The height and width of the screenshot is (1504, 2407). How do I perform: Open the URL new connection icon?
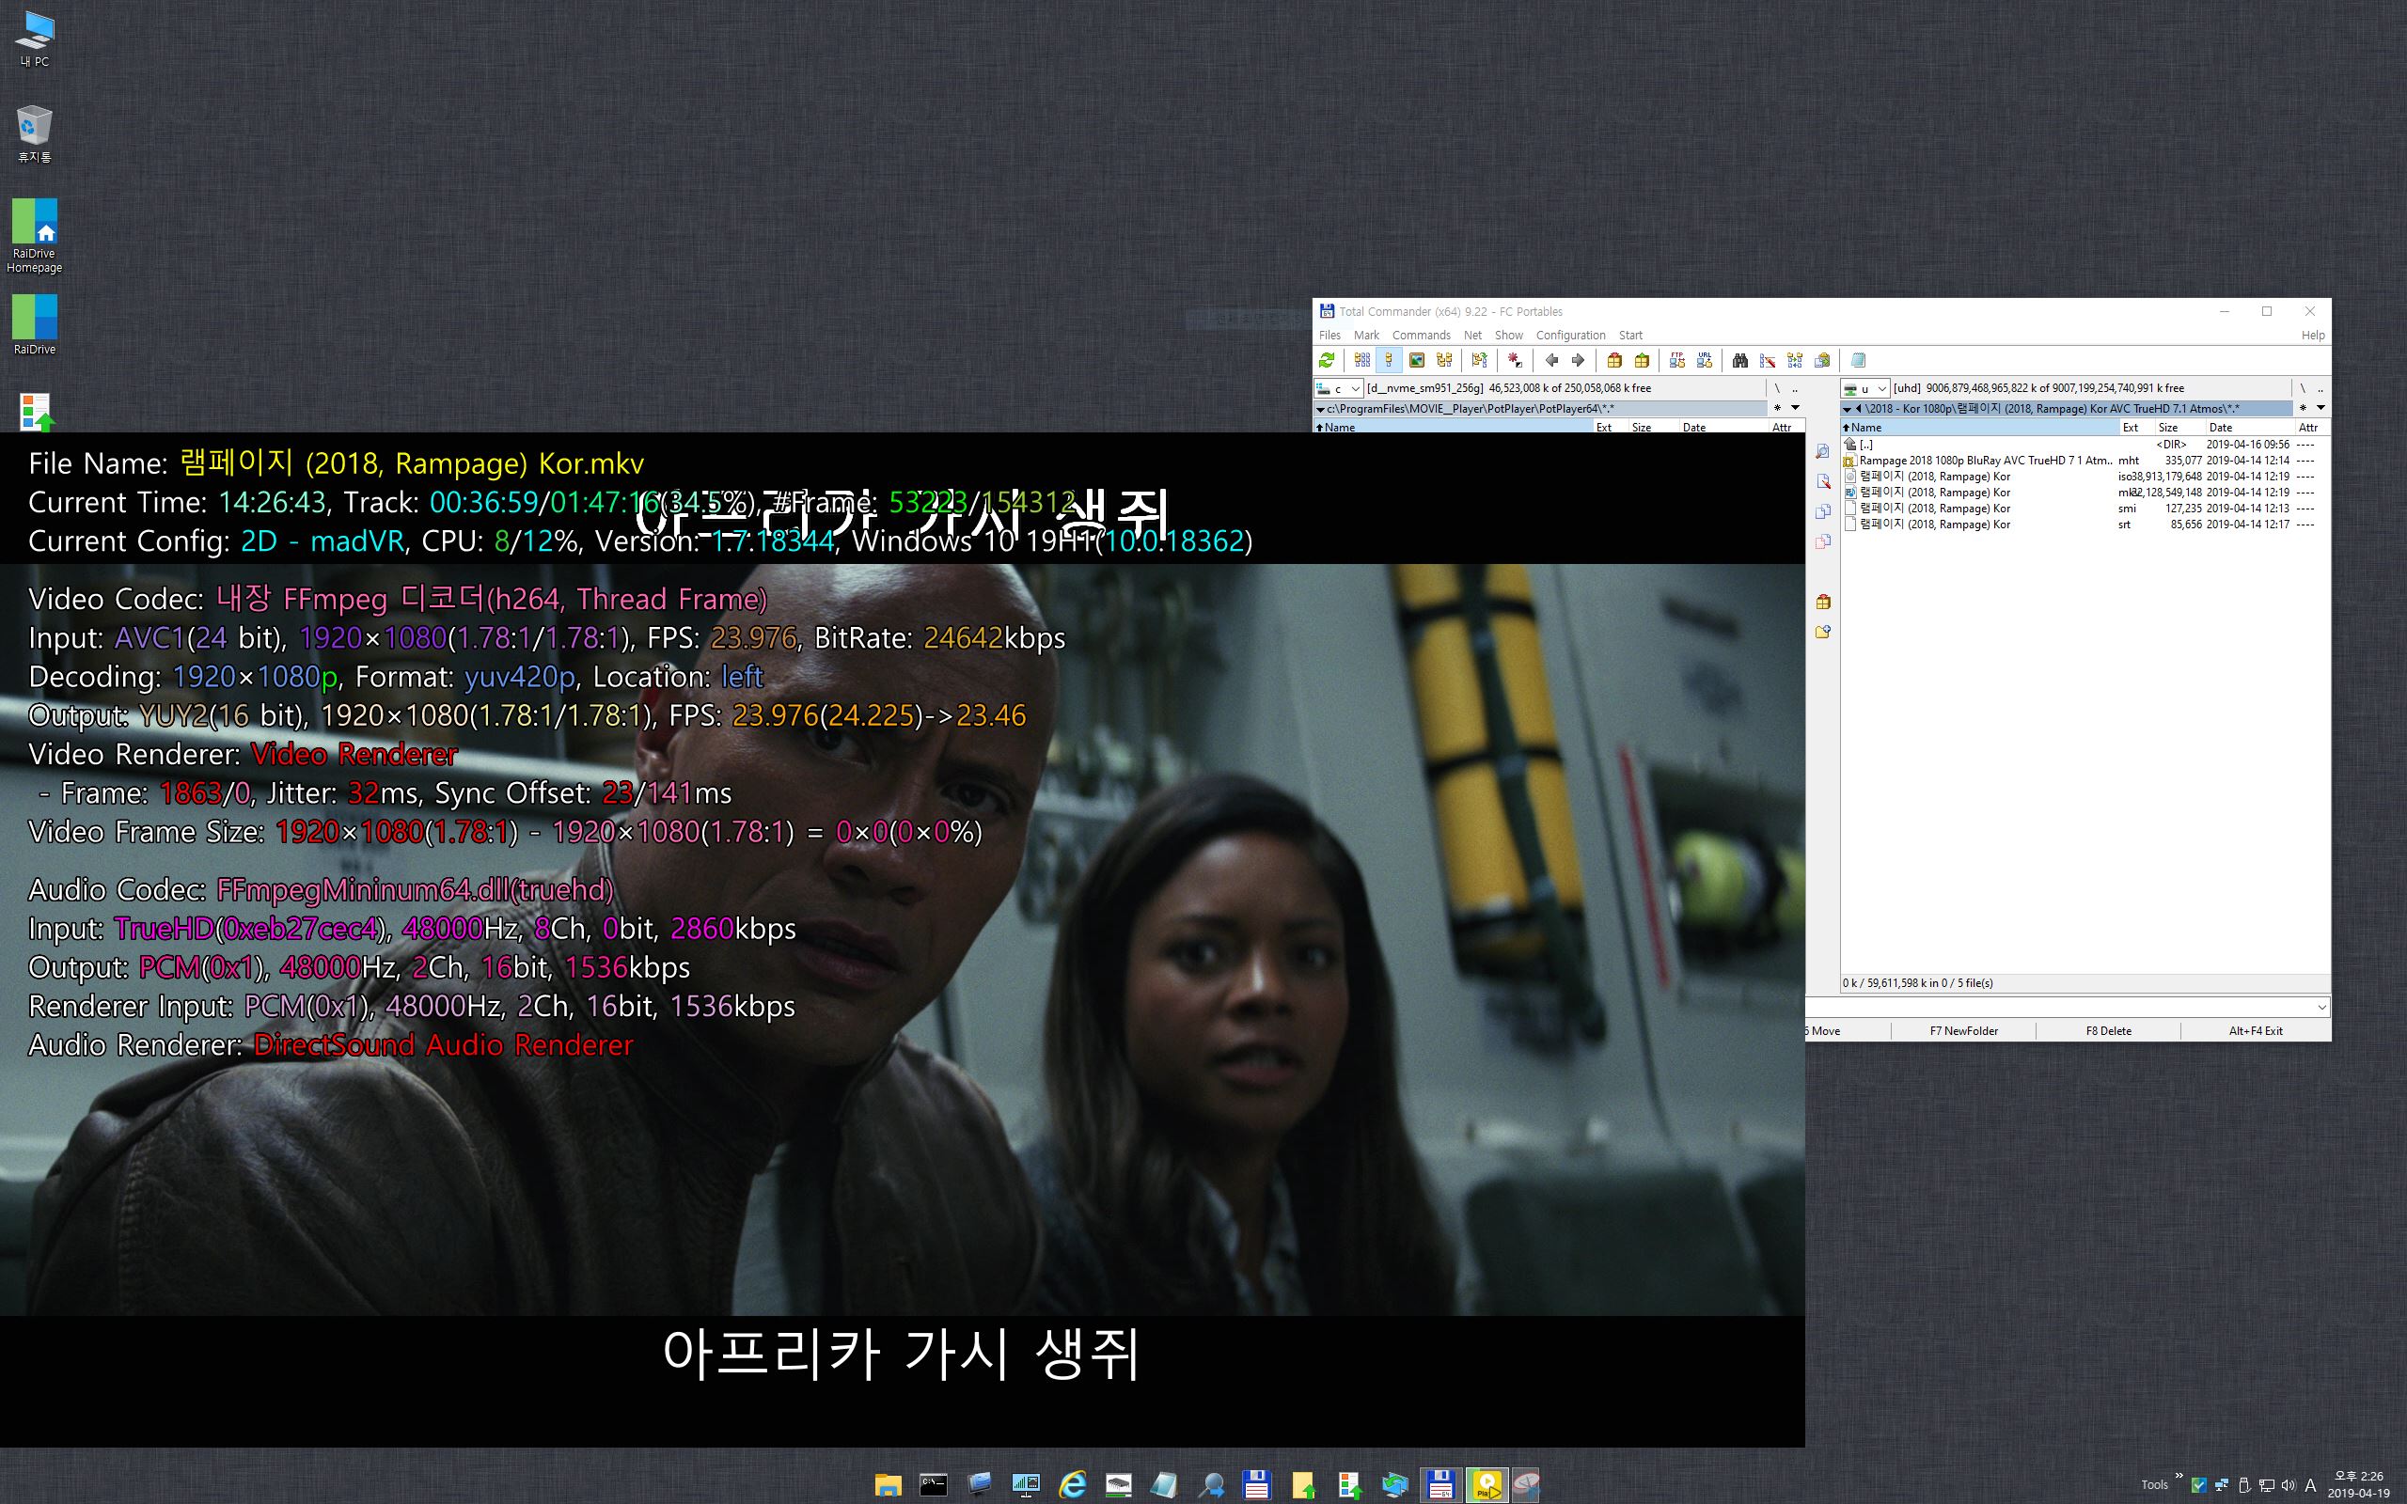[x=1705, y=360]
